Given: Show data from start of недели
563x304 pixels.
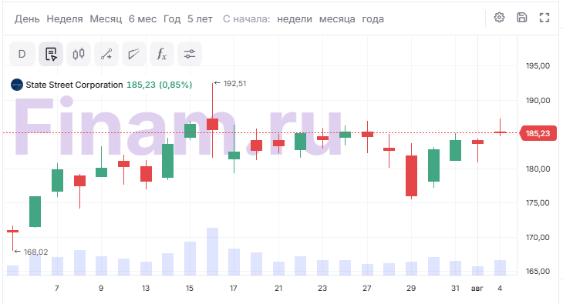Looking at the screenshot, I should coord(295,19).
